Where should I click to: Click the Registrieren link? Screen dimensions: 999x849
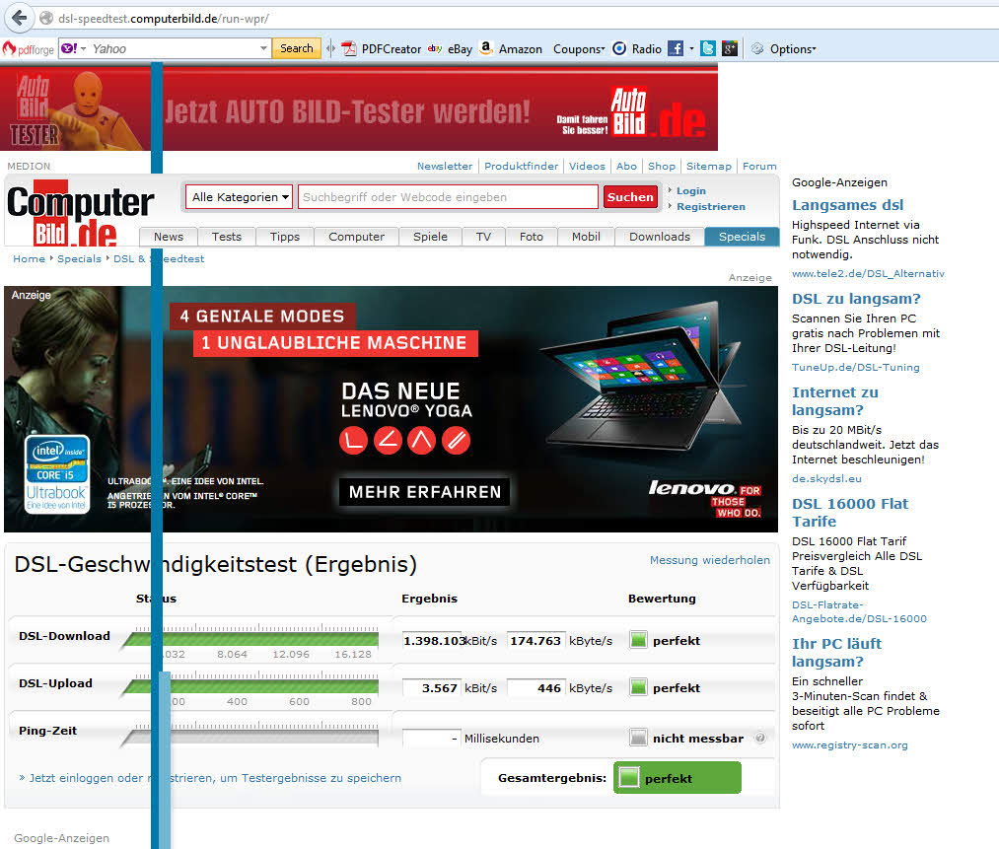pyautogui.click(x=710, y=206)
